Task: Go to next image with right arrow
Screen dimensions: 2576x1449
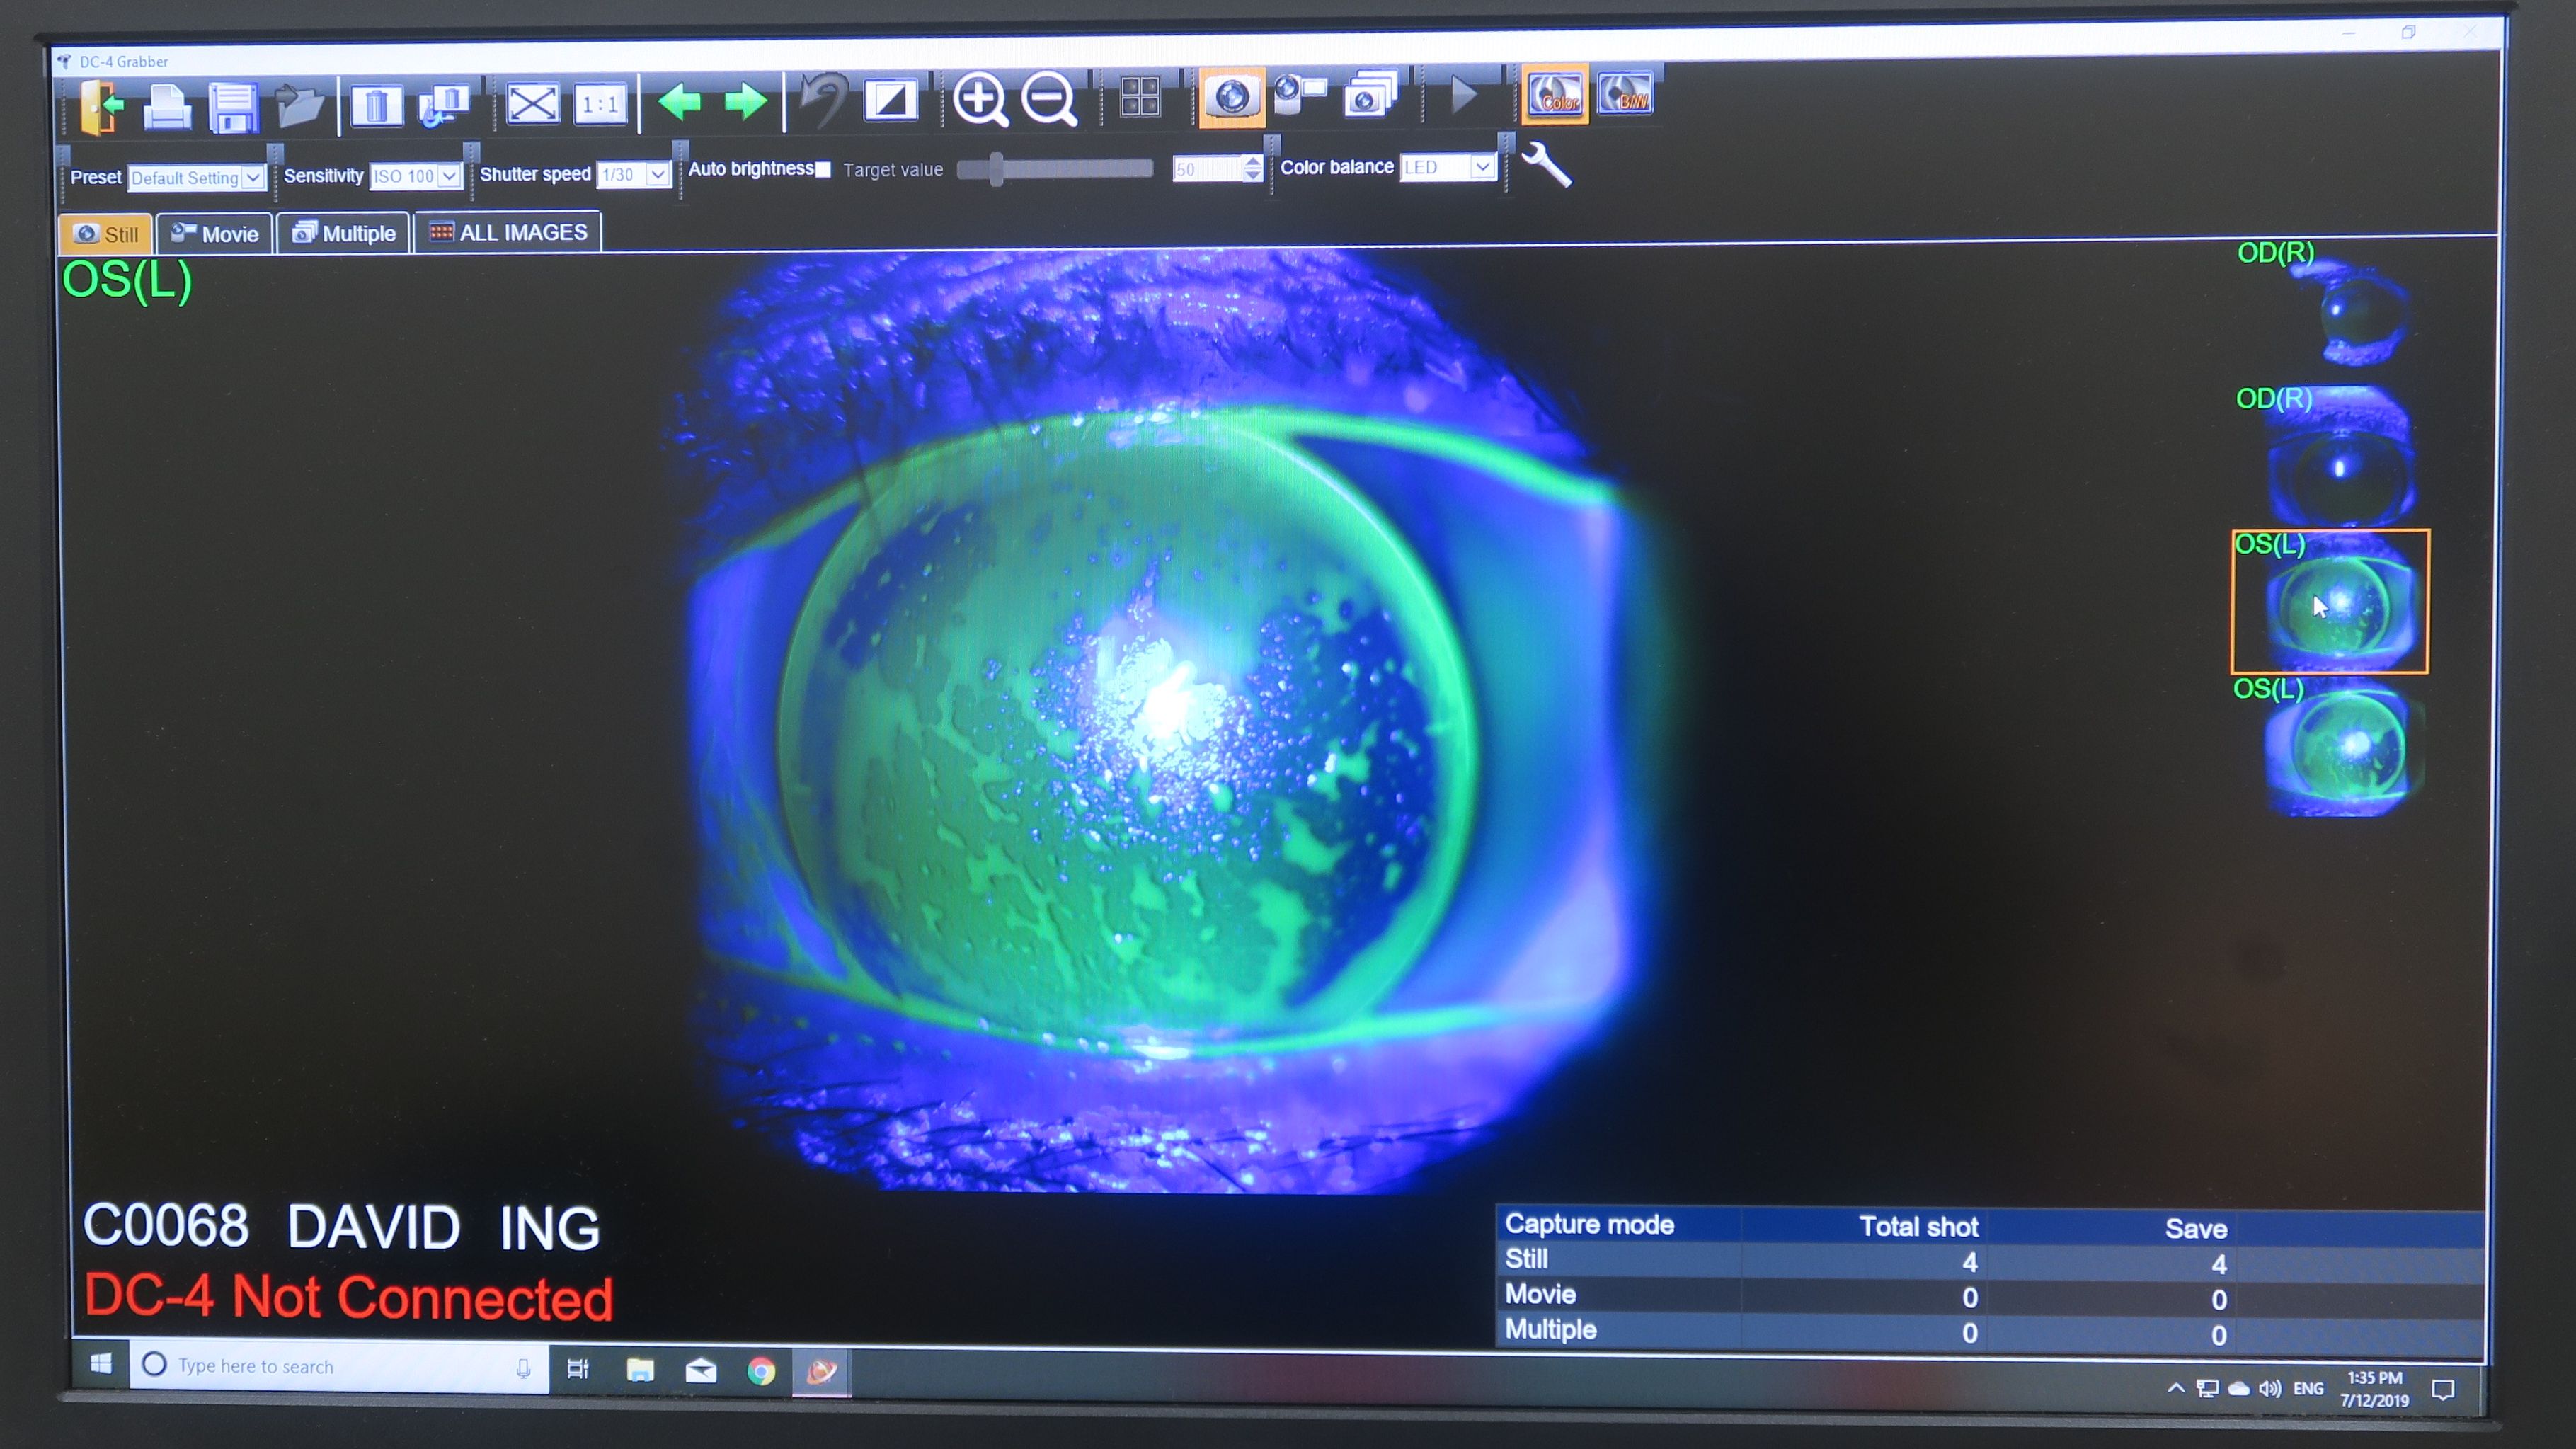Action: pyautogui.click(x=745, y=101)
